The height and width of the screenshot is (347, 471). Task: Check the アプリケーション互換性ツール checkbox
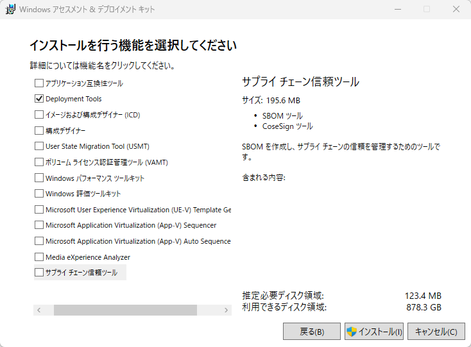click(39, 83)
